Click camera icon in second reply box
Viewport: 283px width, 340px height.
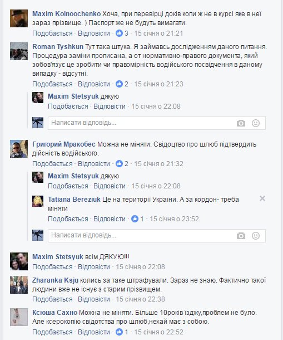(241, 236)
